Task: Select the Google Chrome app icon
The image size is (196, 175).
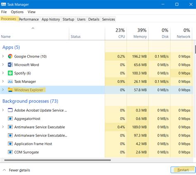Action: coord(10,56)
